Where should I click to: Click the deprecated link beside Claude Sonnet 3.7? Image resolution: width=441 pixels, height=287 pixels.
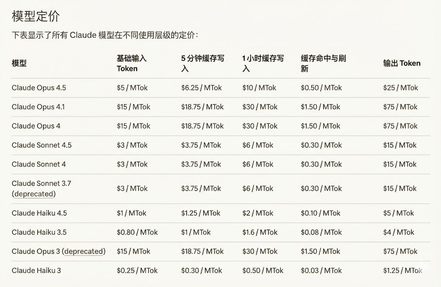pos(34,194)
